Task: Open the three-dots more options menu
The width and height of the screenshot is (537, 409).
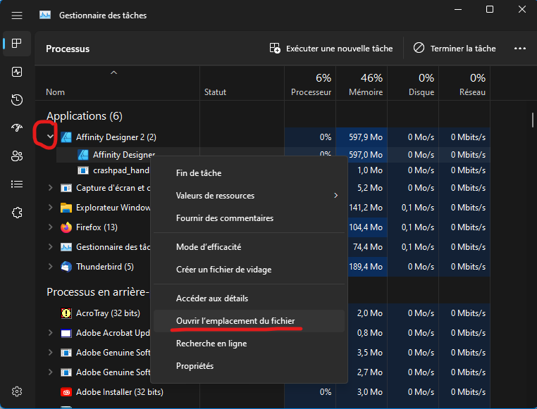Action: [x=520, y=49]
